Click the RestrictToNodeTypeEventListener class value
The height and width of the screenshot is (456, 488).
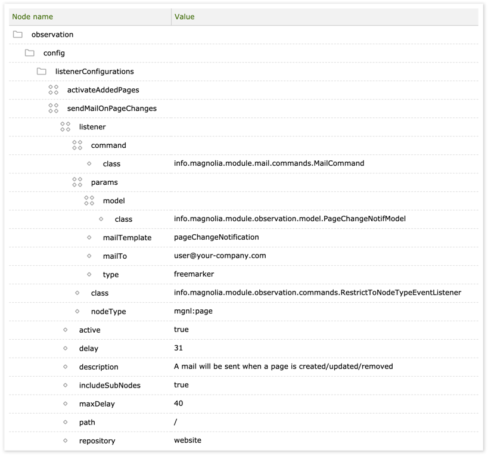pyautogui.click(x=318, y=293)
